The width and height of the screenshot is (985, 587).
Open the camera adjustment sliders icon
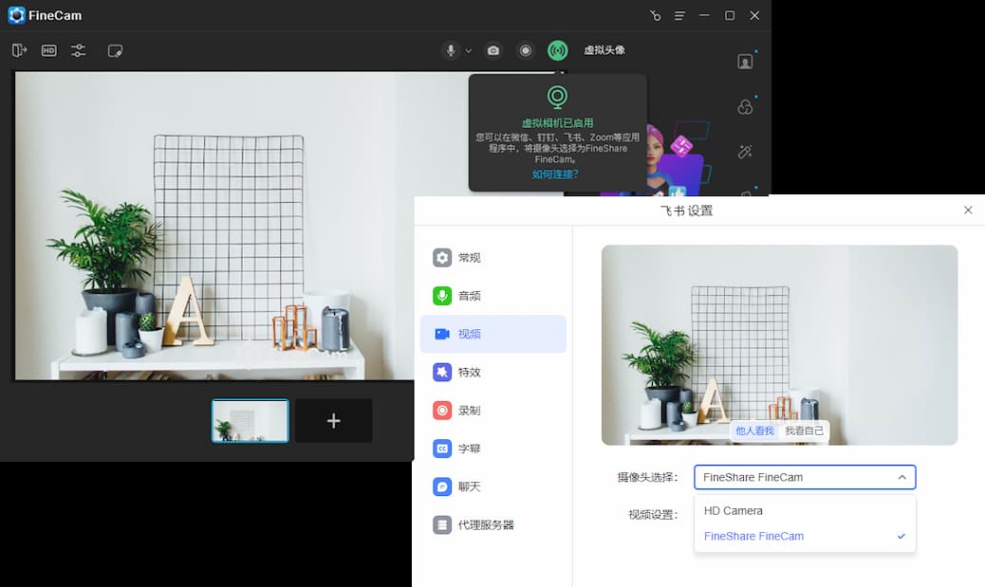pos(79,50)
